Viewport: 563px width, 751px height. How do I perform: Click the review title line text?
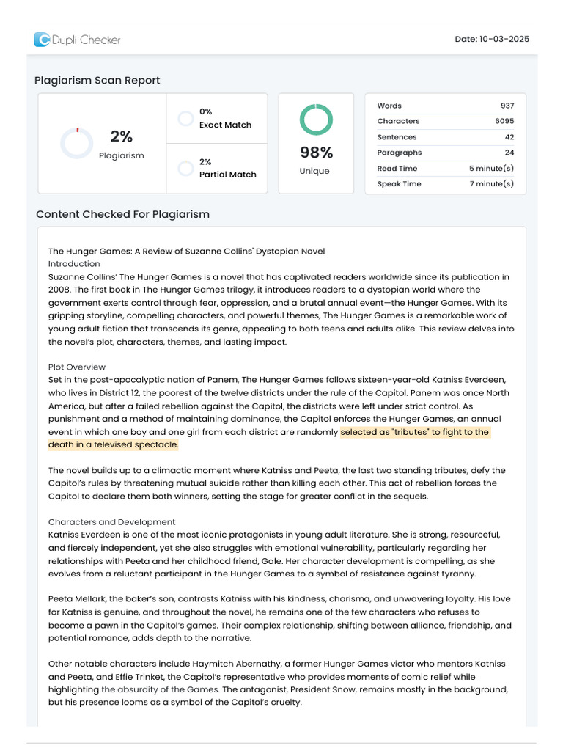click(186, 251)
